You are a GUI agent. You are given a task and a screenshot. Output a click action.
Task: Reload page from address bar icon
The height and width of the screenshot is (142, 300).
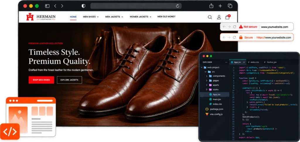coord(178,6)
